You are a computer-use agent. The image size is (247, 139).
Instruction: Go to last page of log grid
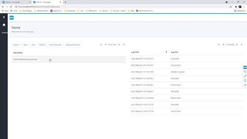(241, 45)
